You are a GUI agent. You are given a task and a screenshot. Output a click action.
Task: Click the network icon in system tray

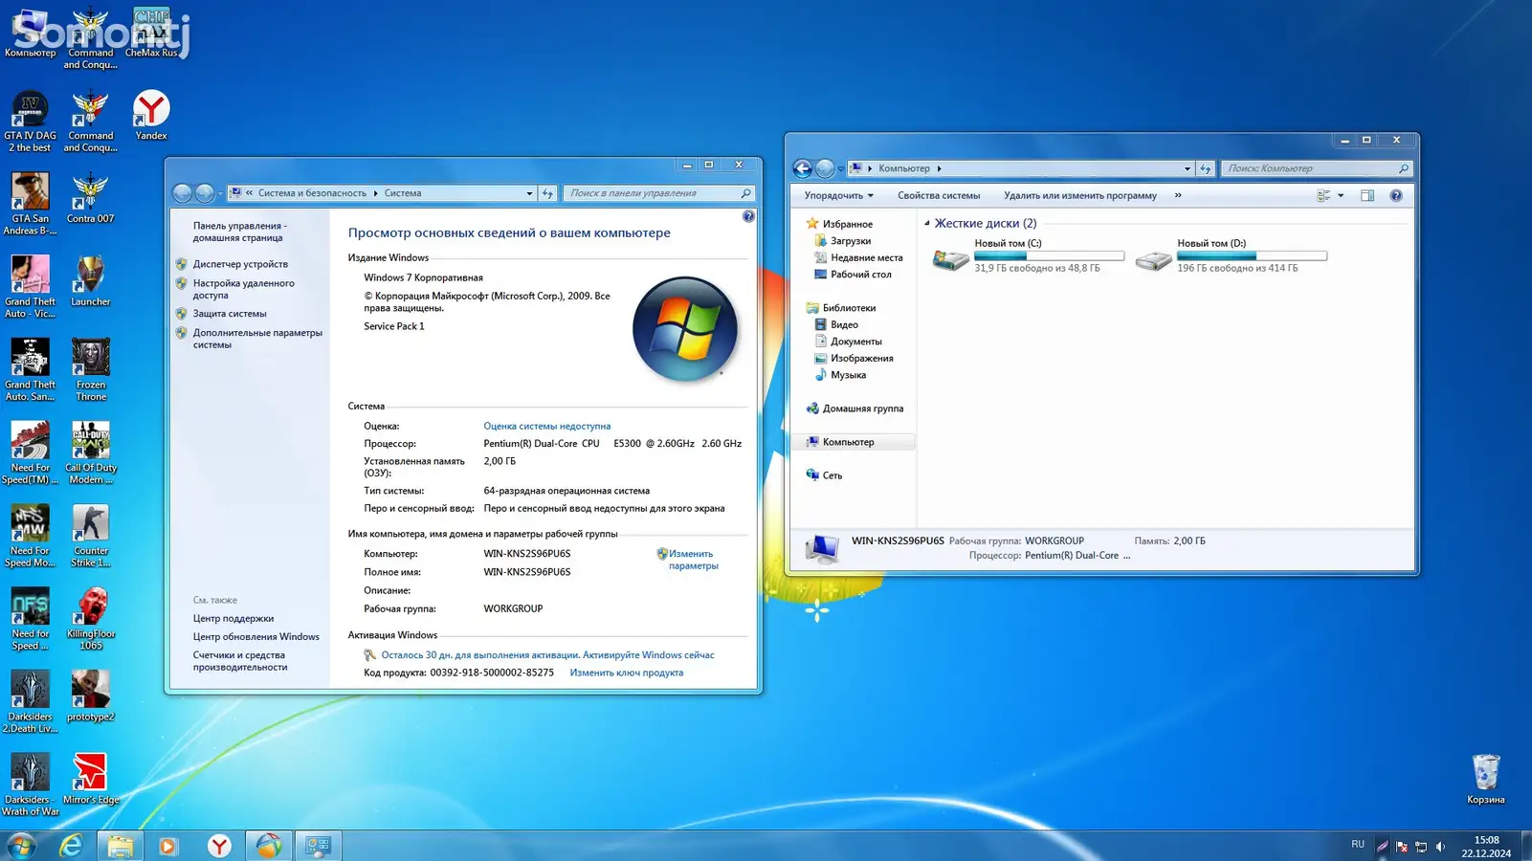coord(1421,847)
